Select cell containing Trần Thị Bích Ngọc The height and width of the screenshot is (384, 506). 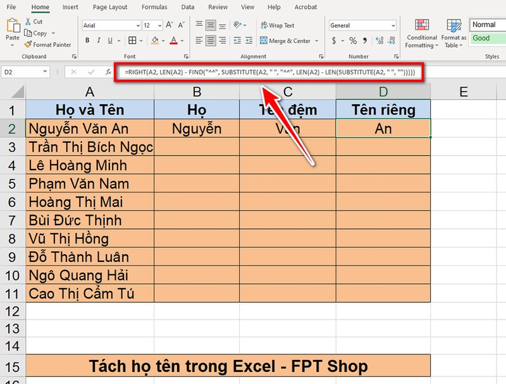pyautogui.click(x=90, y=147)
